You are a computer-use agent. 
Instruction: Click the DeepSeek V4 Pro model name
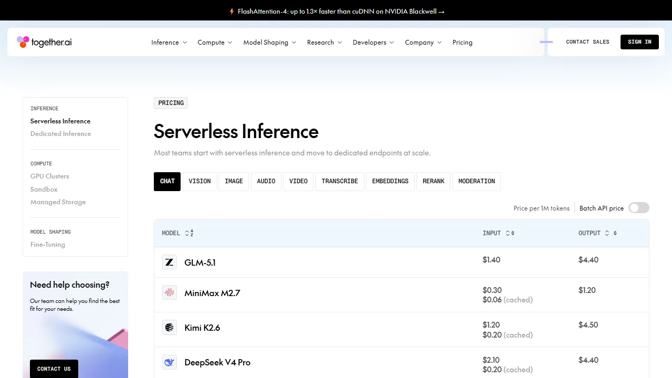[x=217, y=362]
